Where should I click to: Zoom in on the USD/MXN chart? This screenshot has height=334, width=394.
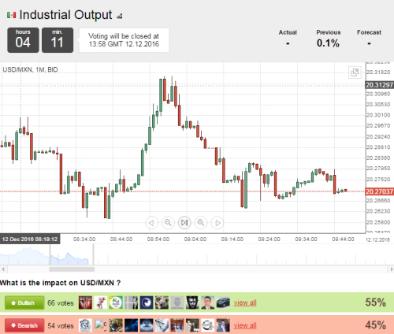[201, 223]
